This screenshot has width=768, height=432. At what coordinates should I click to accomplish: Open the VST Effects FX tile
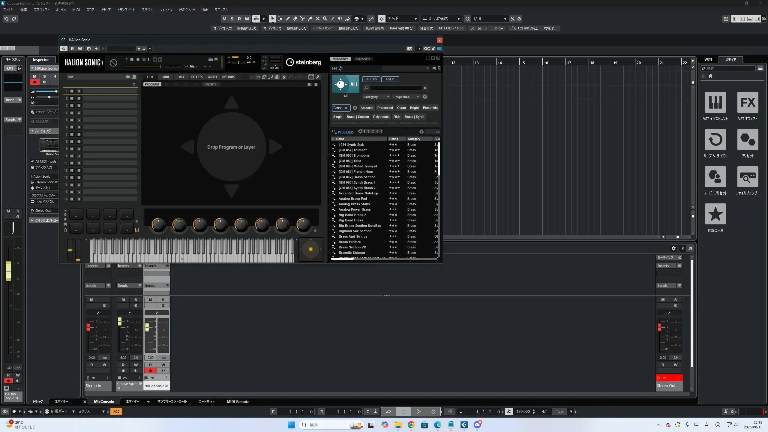748,103
